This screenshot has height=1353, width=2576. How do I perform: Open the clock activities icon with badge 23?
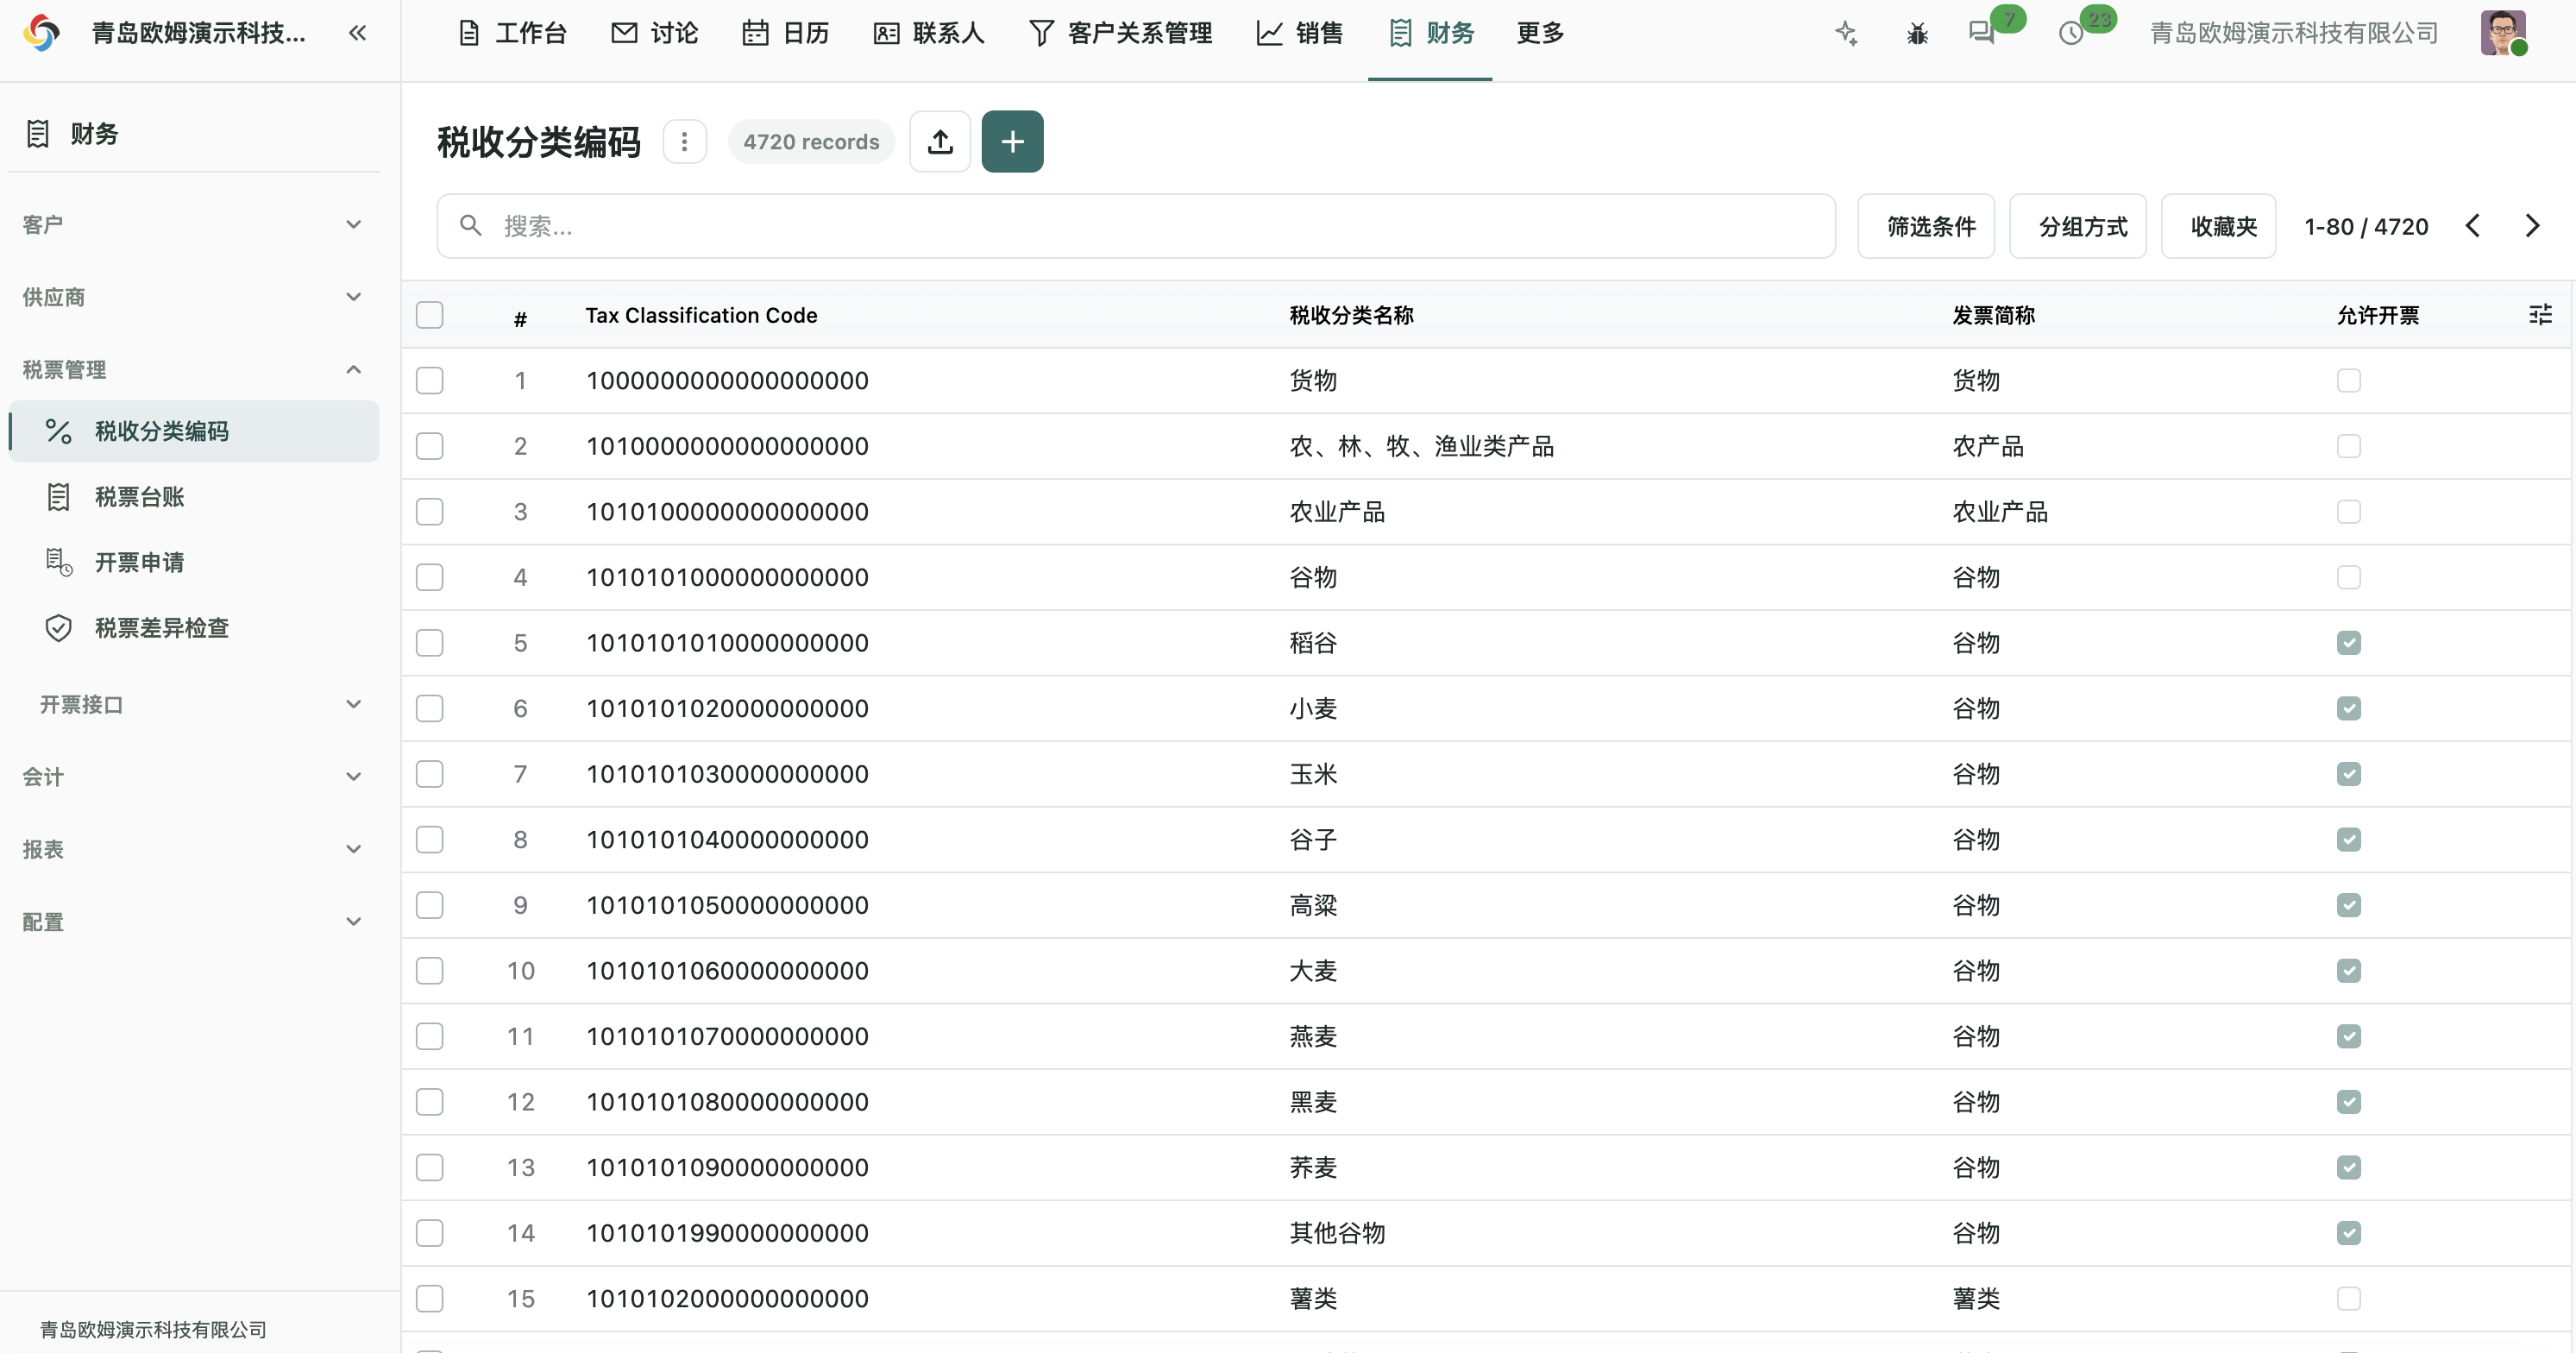tap(2071, 33)
